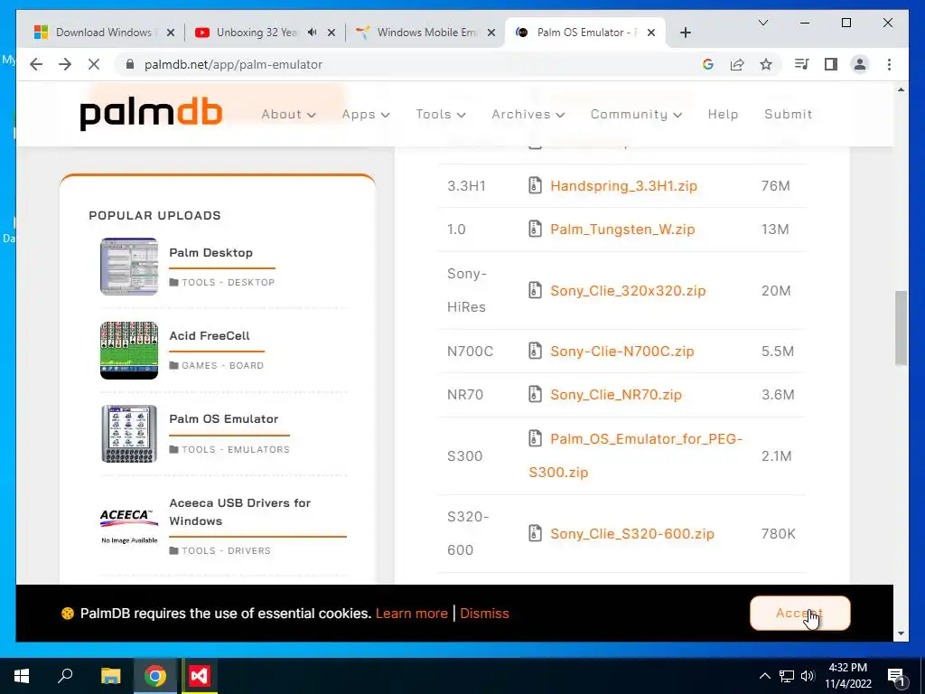
Task: Open taskbar search magnifier
Action: [x=65, y=676]
